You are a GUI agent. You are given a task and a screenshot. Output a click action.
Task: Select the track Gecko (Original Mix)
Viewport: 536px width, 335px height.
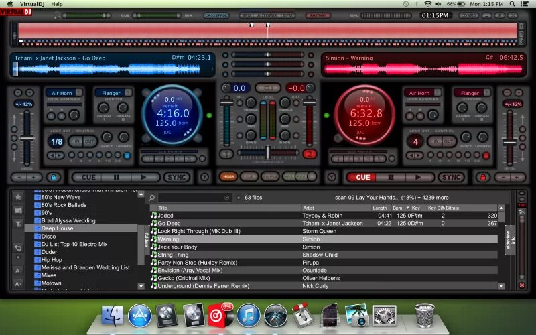coord(324,278)
